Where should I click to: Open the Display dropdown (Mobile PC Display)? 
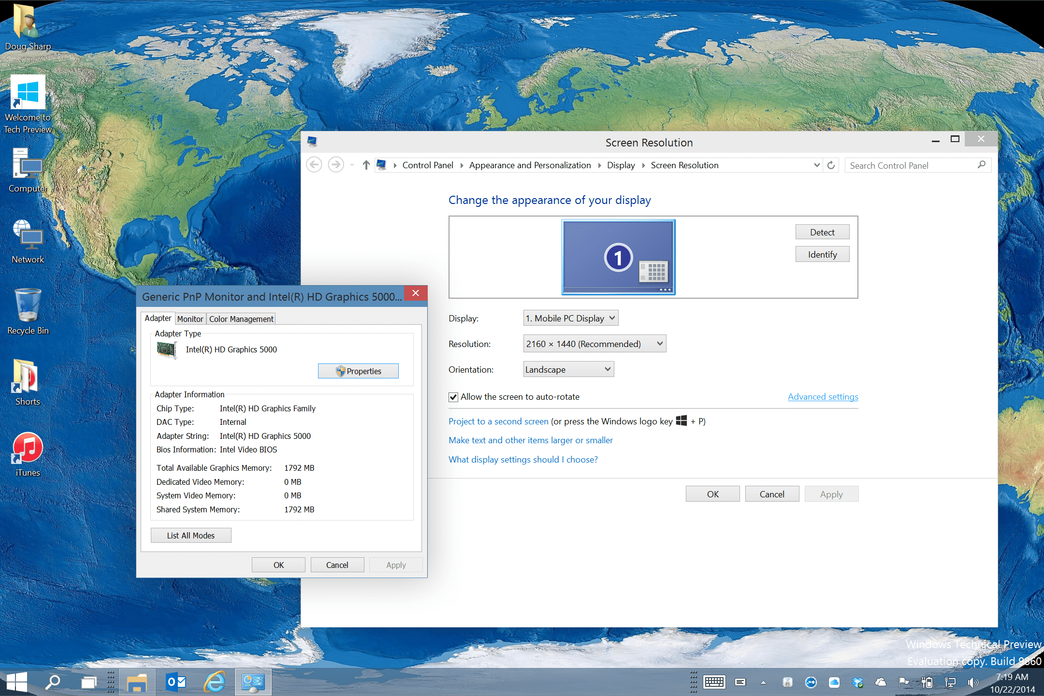[570, 318]
